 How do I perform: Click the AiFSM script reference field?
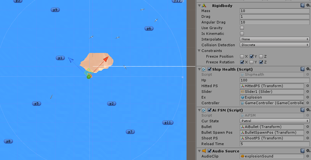coord(272,115)
